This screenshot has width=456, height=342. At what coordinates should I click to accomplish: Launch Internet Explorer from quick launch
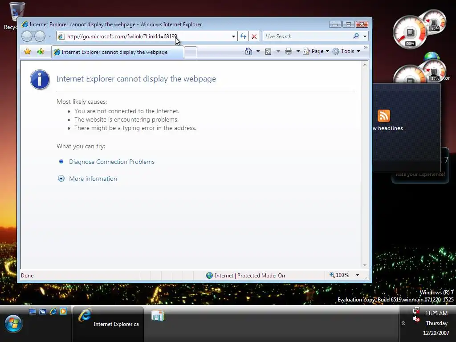tap(53, 311)
